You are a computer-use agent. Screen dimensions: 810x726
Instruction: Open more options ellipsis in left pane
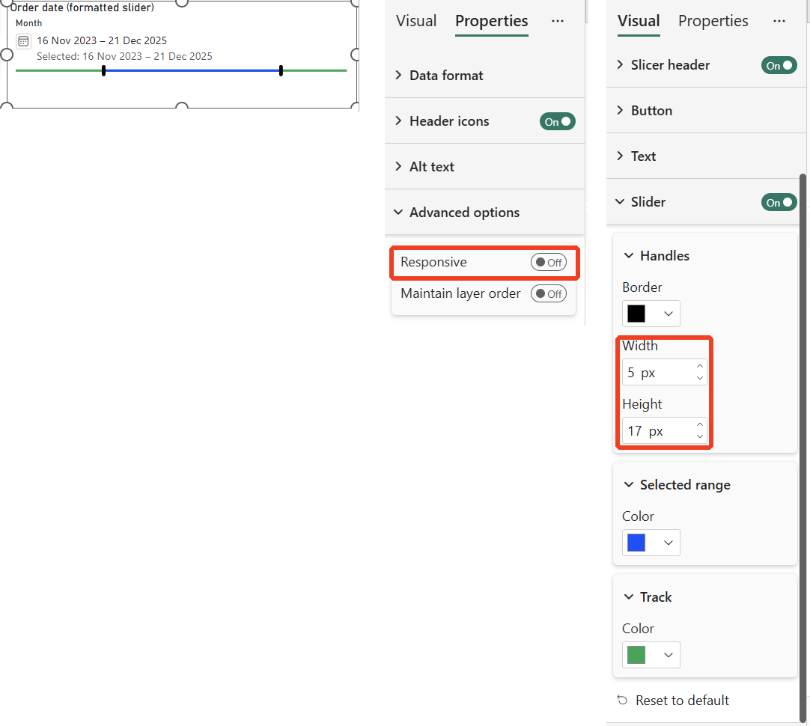(x=558, y=21)
